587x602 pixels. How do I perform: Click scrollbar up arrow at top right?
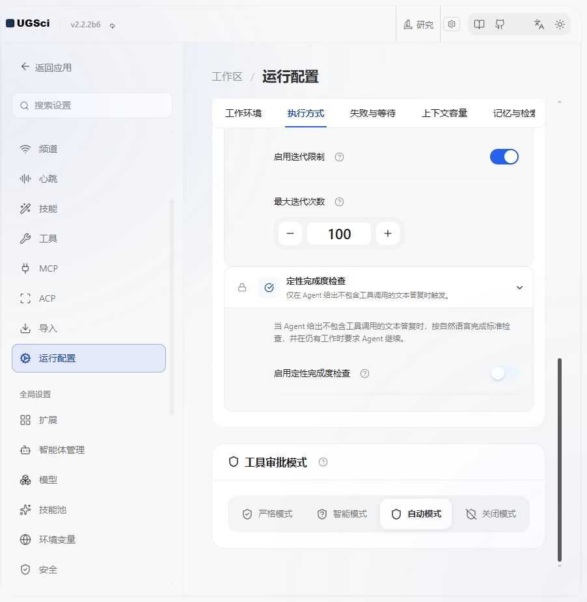click(x=560, y=101)
